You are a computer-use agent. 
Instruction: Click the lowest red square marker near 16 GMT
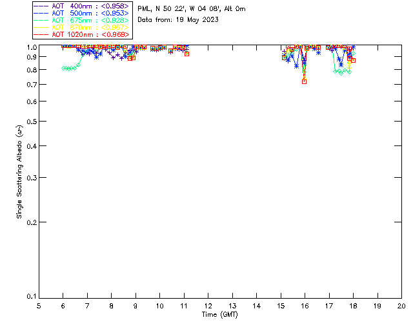click(304, 82)
